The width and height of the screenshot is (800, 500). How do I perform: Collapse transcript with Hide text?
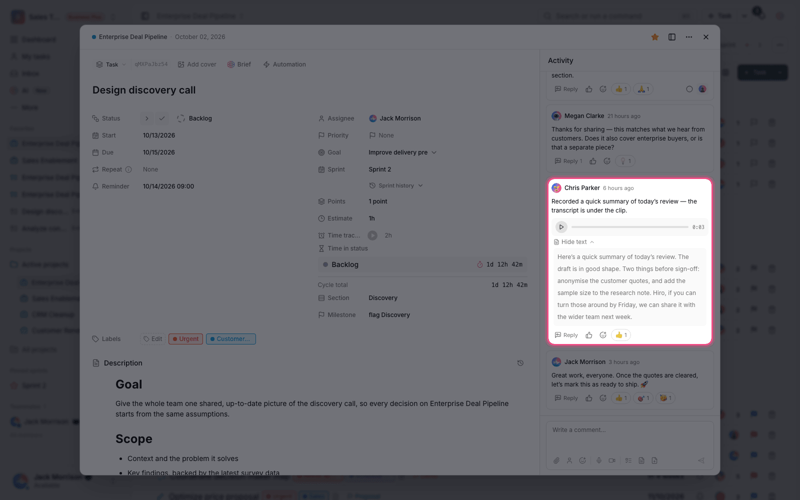pos(574,242)
